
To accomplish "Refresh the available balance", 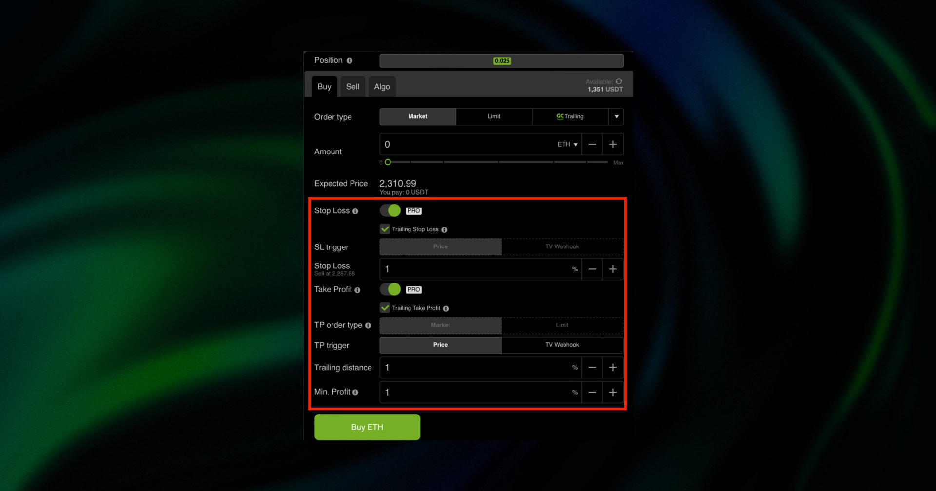I will (x=619, y=81).
